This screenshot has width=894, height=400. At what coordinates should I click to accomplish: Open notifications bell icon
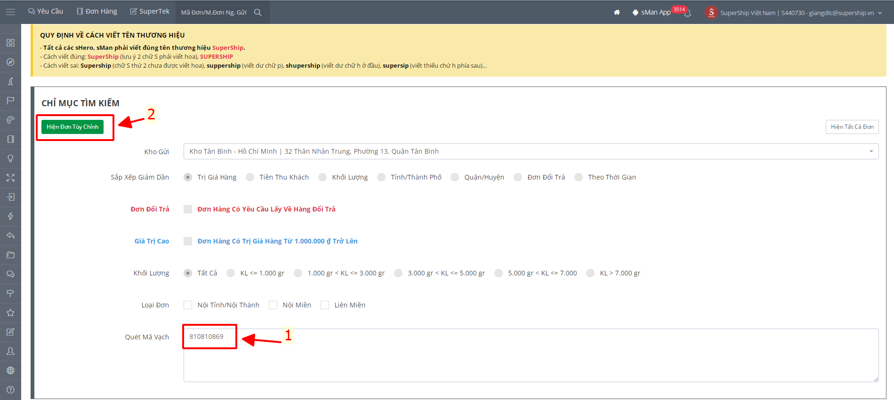[x=687, y=14]
